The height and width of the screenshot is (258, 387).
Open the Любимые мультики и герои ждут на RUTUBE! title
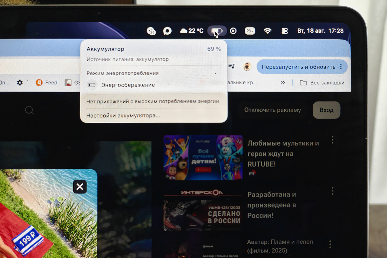coord(283,154)
